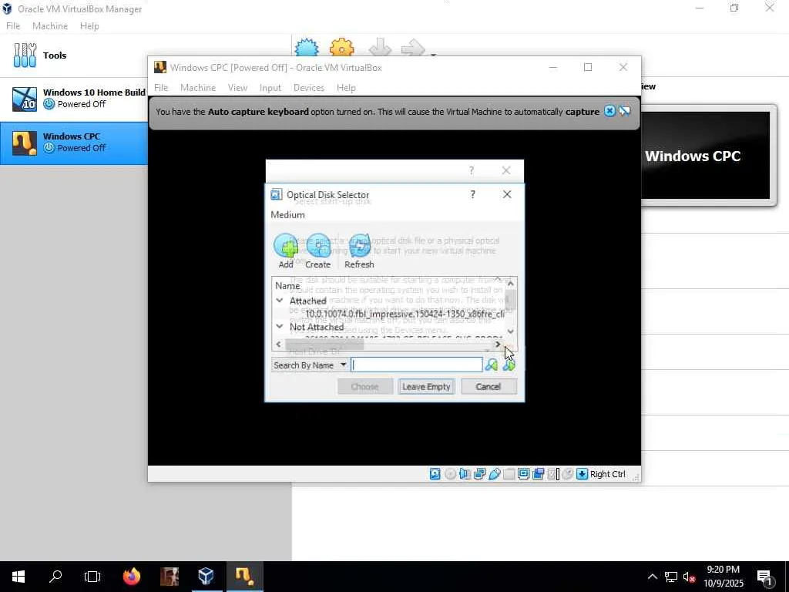Click the hard disk activity icon in status bar

[435, 474]
